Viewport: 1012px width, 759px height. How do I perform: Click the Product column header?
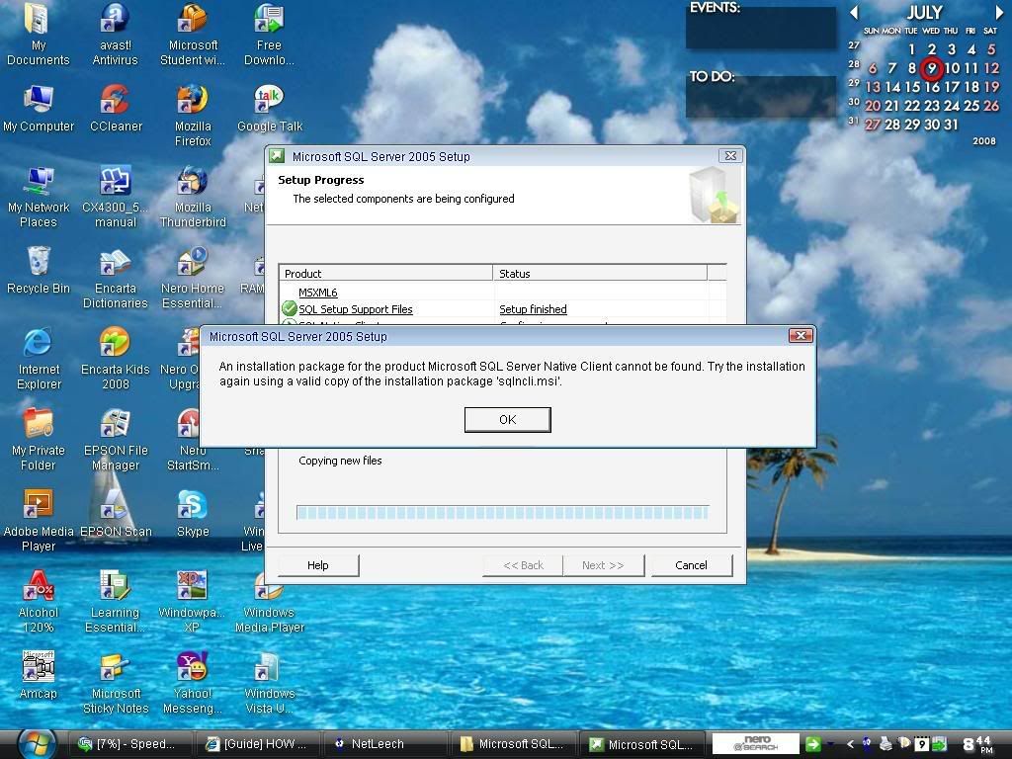pos(386,273)
